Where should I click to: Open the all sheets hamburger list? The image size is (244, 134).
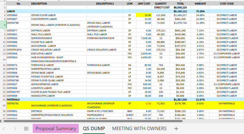[x=26, y=128]
